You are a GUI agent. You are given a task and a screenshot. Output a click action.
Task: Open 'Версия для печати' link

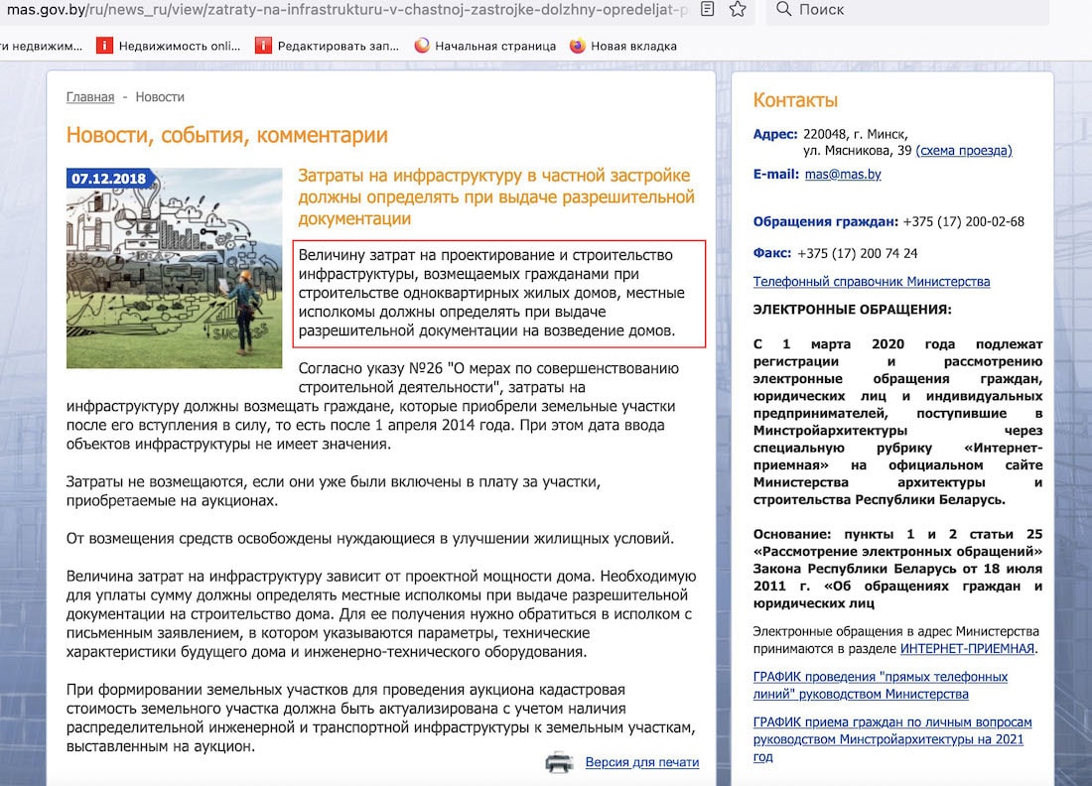point(641,762)
